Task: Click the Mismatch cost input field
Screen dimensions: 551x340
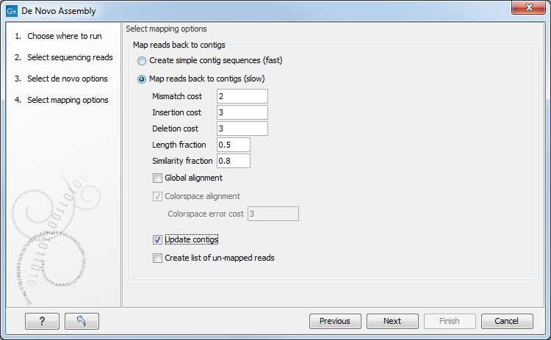Action: [x=242, y=96]
